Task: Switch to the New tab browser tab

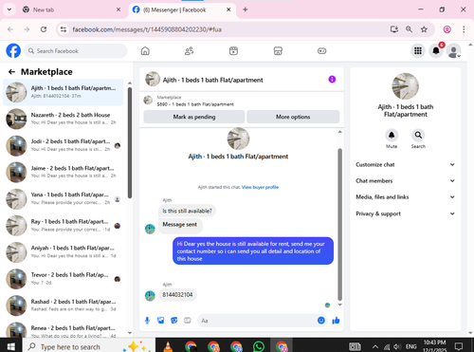Action: (72, 9)
